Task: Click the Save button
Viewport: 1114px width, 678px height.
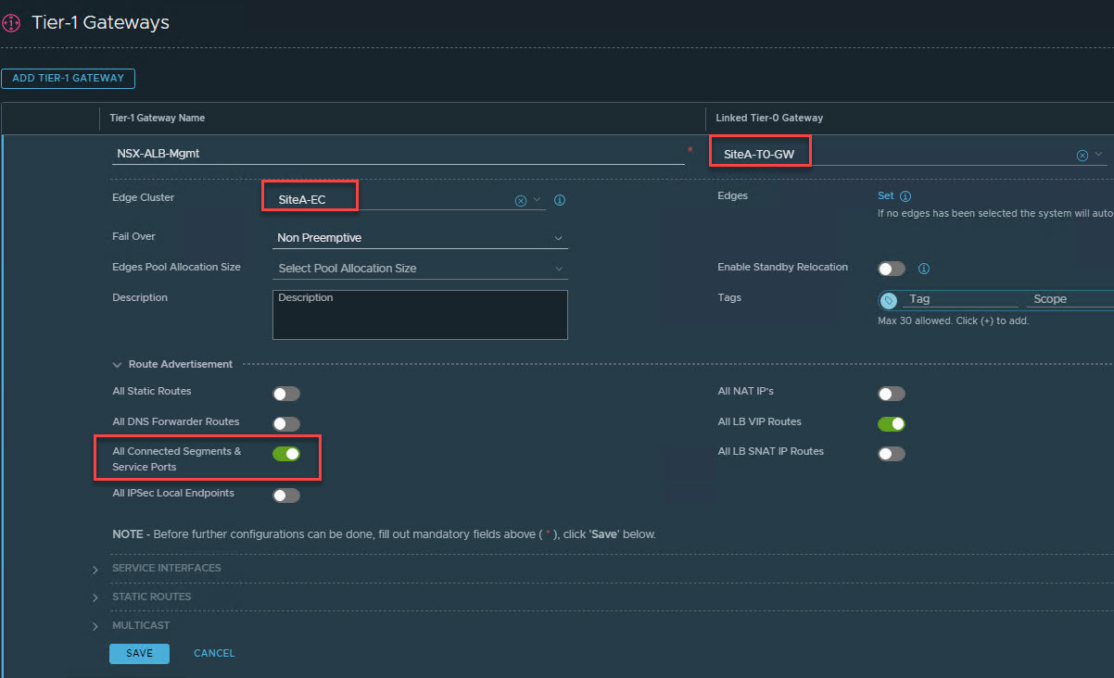Action: [x=139, y=654]
